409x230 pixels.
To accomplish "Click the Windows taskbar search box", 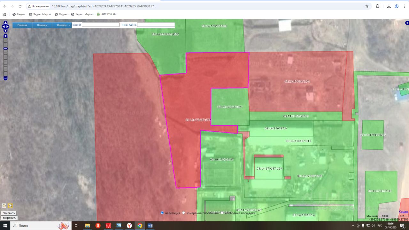I will click(x=41, y=226).
